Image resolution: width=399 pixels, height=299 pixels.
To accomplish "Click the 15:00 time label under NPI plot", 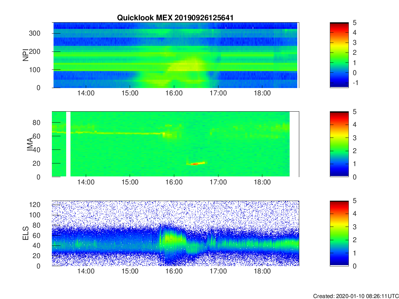I will pos(130,93).
